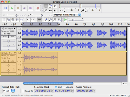Enable the Snap To checkbox
Viewport: 130px width, 97px height.
click(x=23, y=91)
